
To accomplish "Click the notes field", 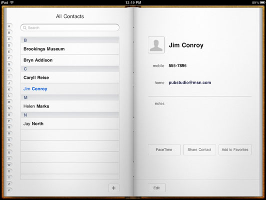I will pyautogui.click(x=200, y=103).
